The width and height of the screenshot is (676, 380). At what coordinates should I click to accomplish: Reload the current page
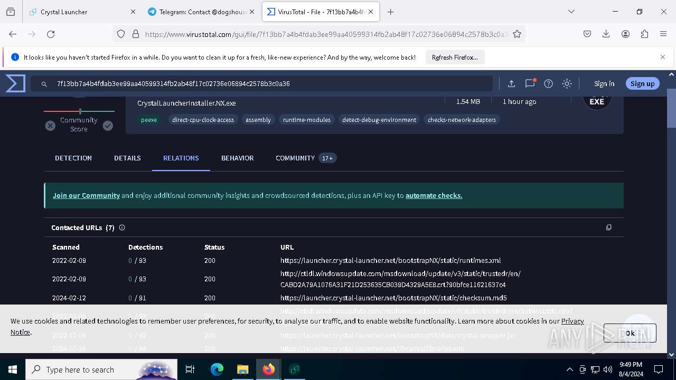[51, 34]
